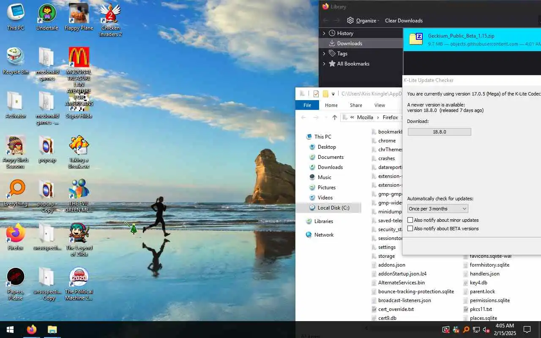Select the Firefox desktop shortcut
The image size is (541, 338).
16,237
